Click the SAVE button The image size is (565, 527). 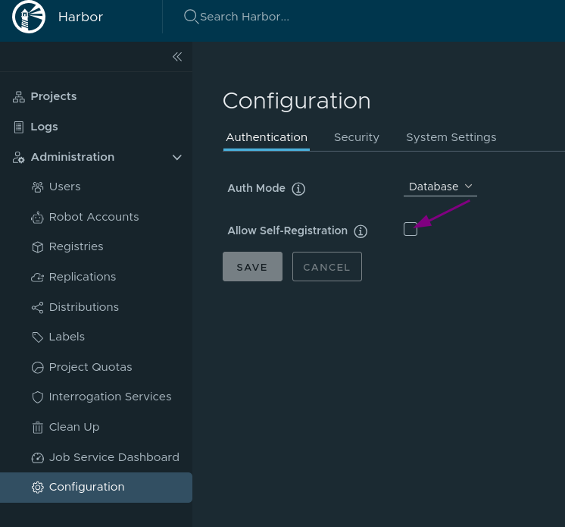coord(252,267)
